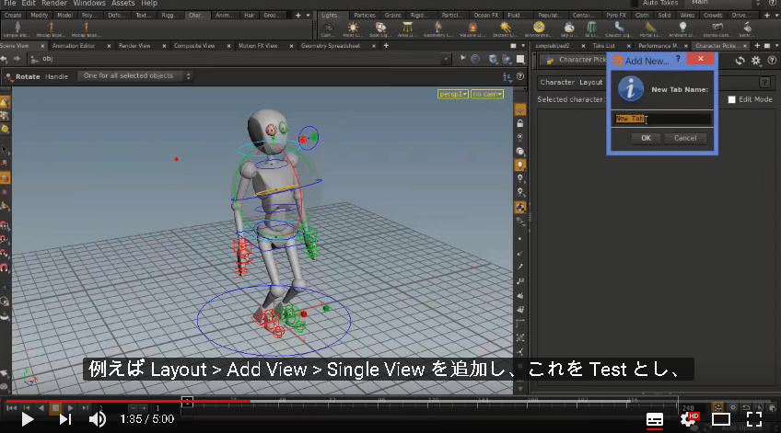Switch to the Animation Editor tab
The width and height of the screenshot is (781, 433).
74,46
